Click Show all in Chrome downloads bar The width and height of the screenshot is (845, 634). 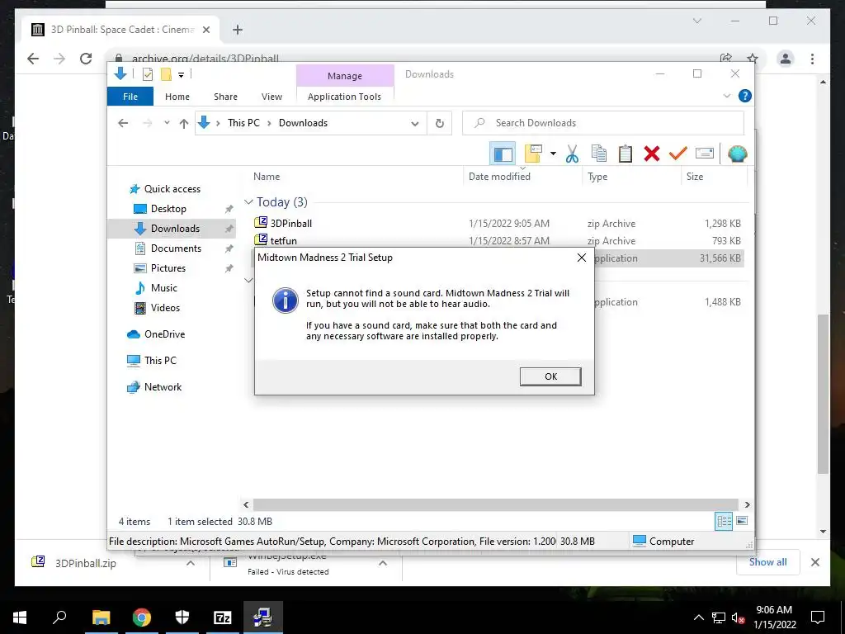coord(767,561)
